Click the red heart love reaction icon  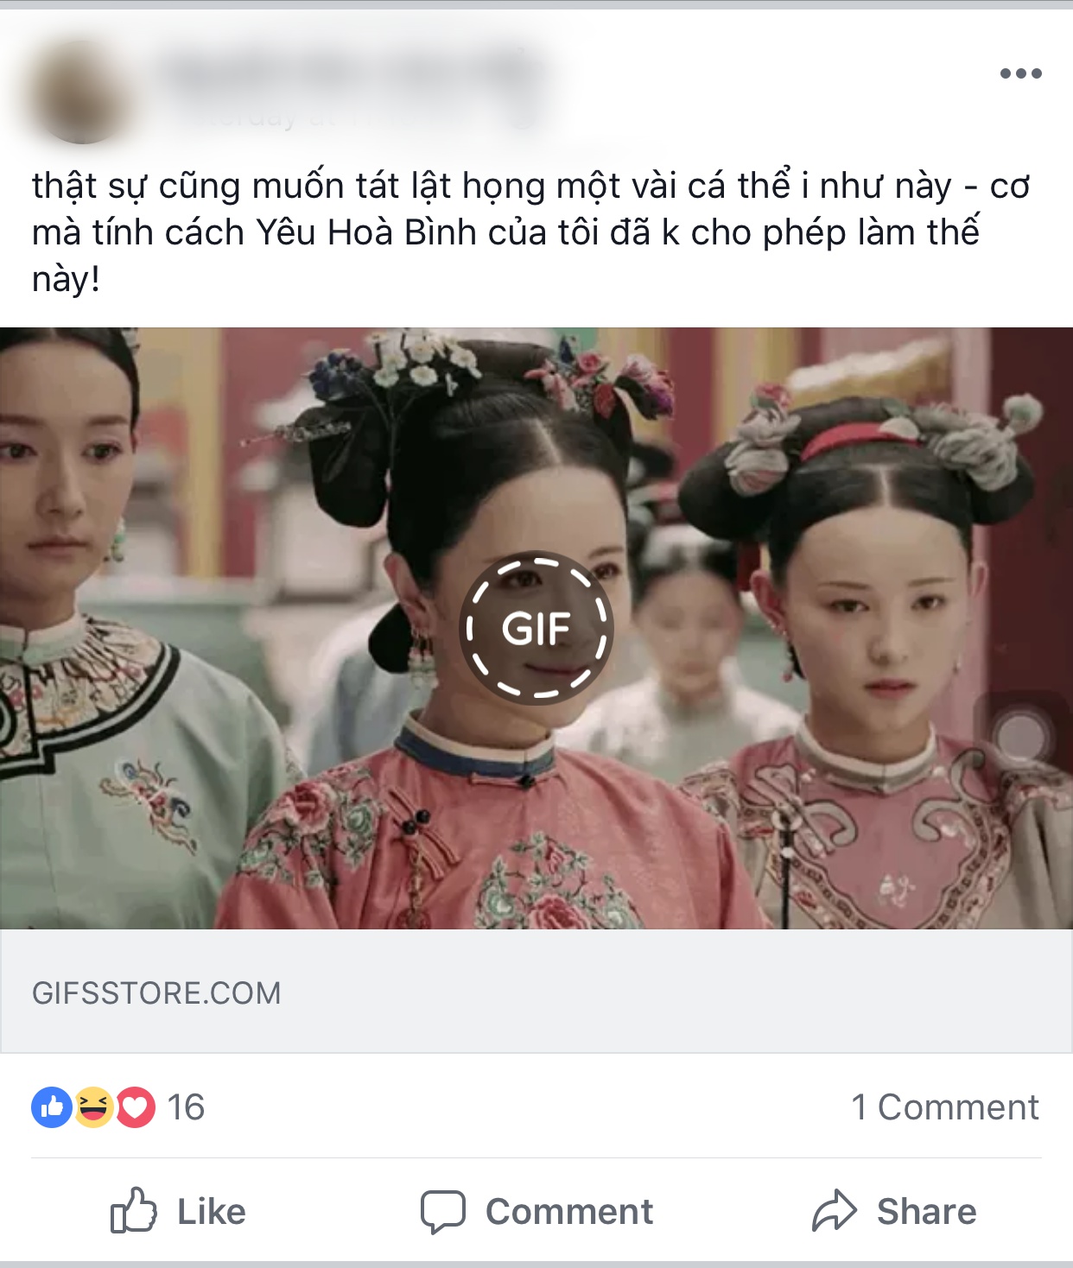pos(135,1106)
